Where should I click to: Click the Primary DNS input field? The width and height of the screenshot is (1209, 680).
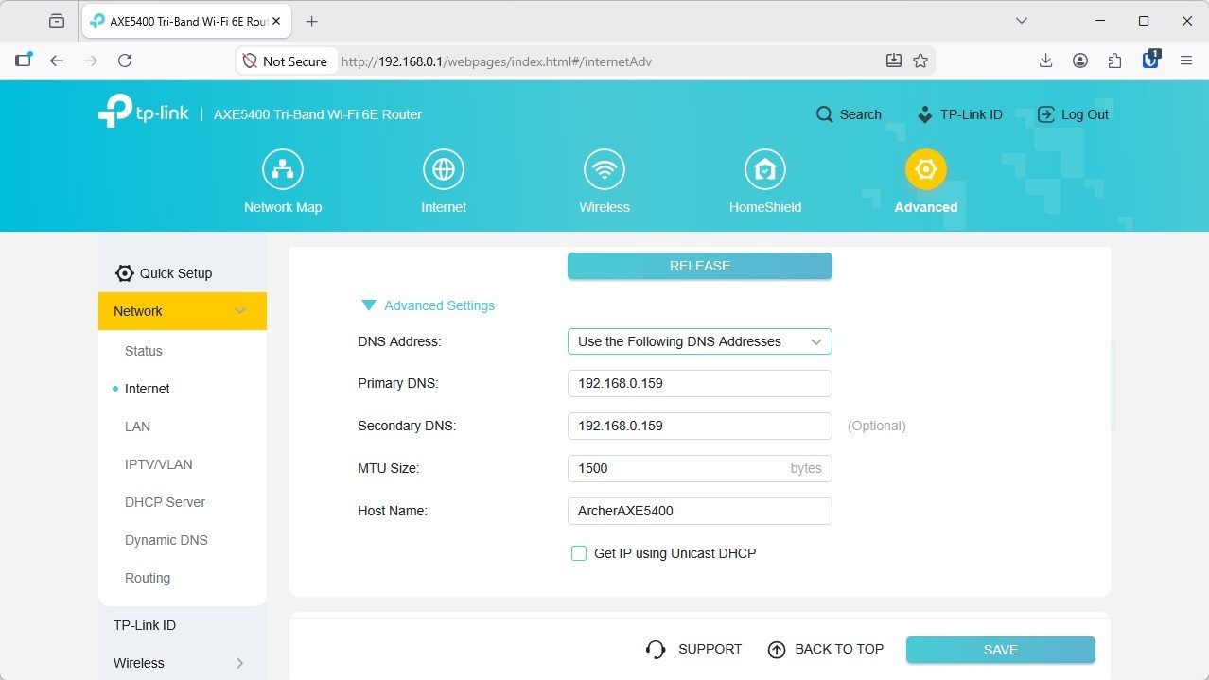[x=699, y=383]
